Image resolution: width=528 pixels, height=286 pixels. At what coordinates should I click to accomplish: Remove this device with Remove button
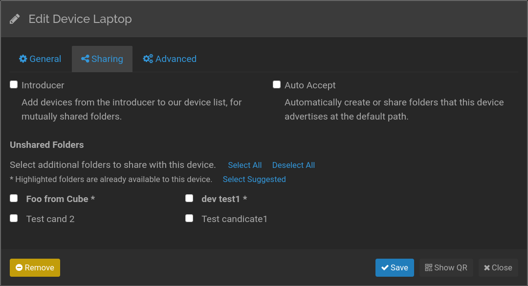pyautogui.click(x=35, y=267)
